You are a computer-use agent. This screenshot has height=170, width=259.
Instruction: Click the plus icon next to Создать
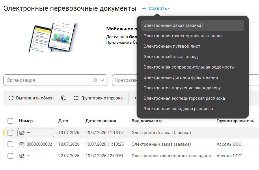click(x=144, y=8)
